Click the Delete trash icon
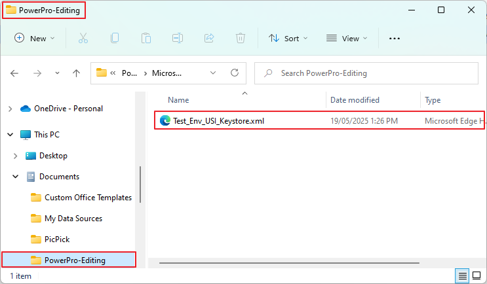Image resolution: width=487 pixels, height=284 pixels. 241,39
